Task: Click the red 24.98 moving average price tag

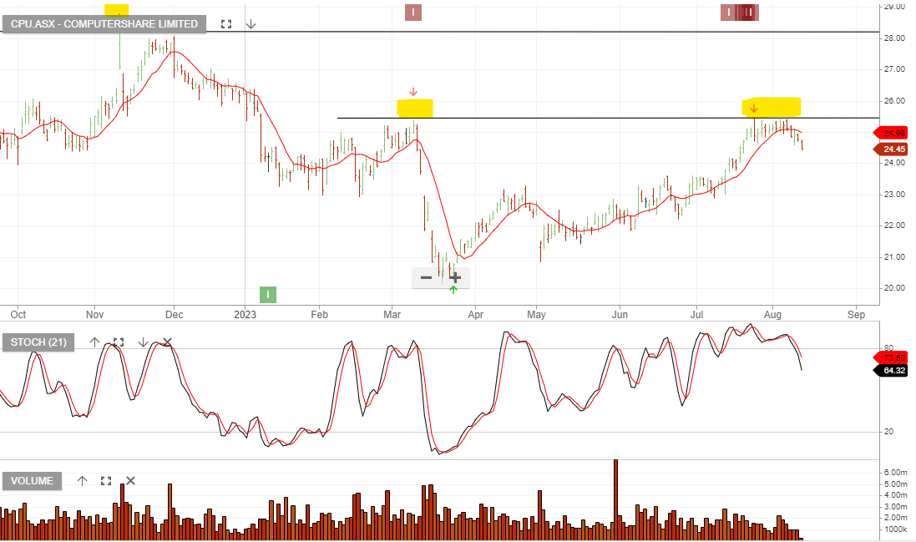Action: pos(892,133)
